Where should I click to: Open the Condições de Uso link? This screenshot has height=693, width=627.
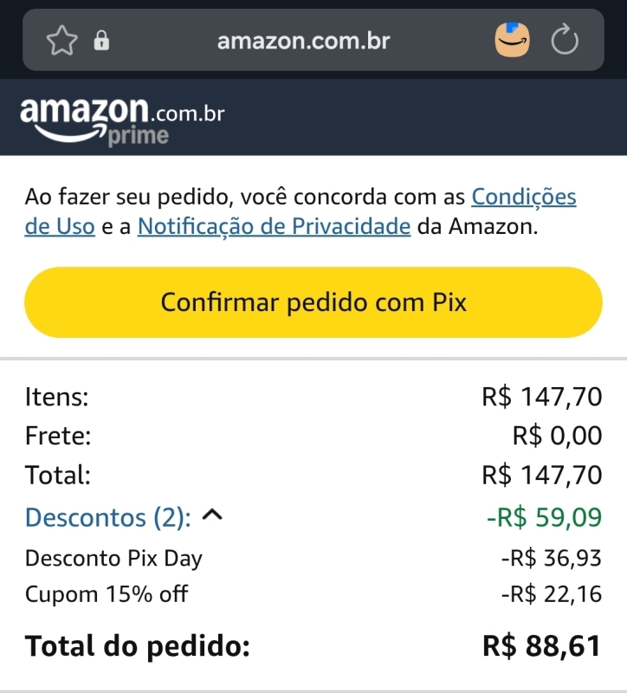[523, 197]
